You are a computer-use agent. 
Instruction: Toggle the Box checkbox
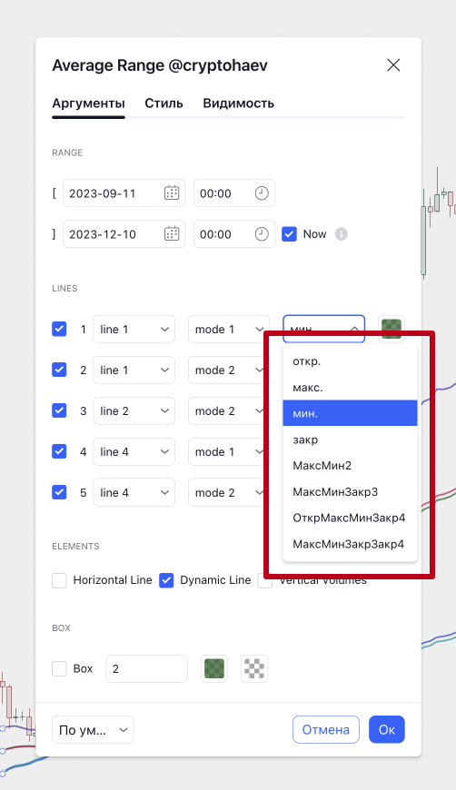pos(59,668)
